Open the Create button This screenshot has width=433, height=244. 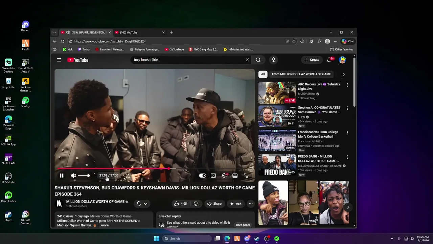[x=312, y=60]
